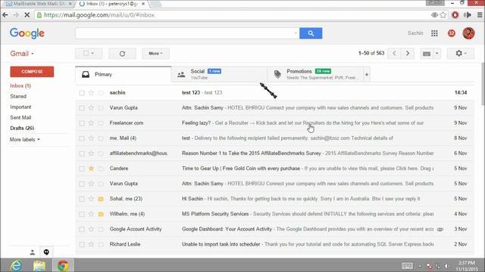Toggle importance marker on Wilhelm email

click(101, 214)
